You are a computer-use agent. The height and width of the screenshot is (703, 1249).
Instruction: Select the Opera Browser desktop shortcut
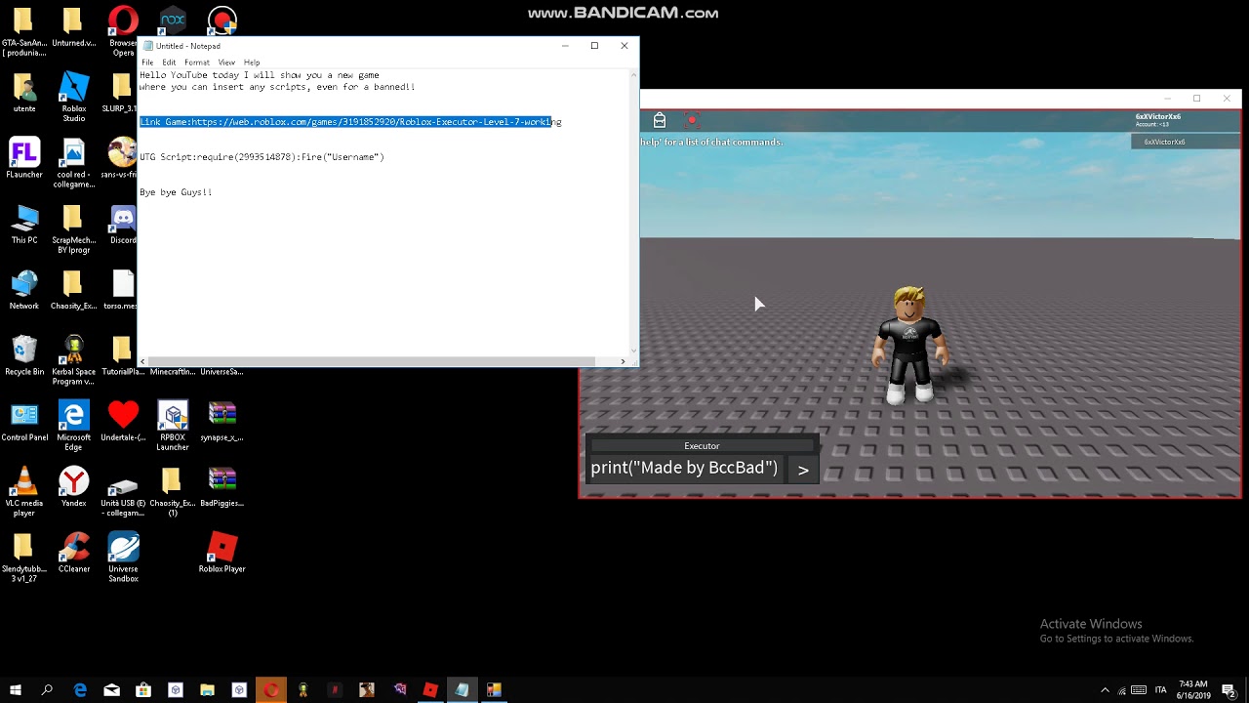coord(123,32)
